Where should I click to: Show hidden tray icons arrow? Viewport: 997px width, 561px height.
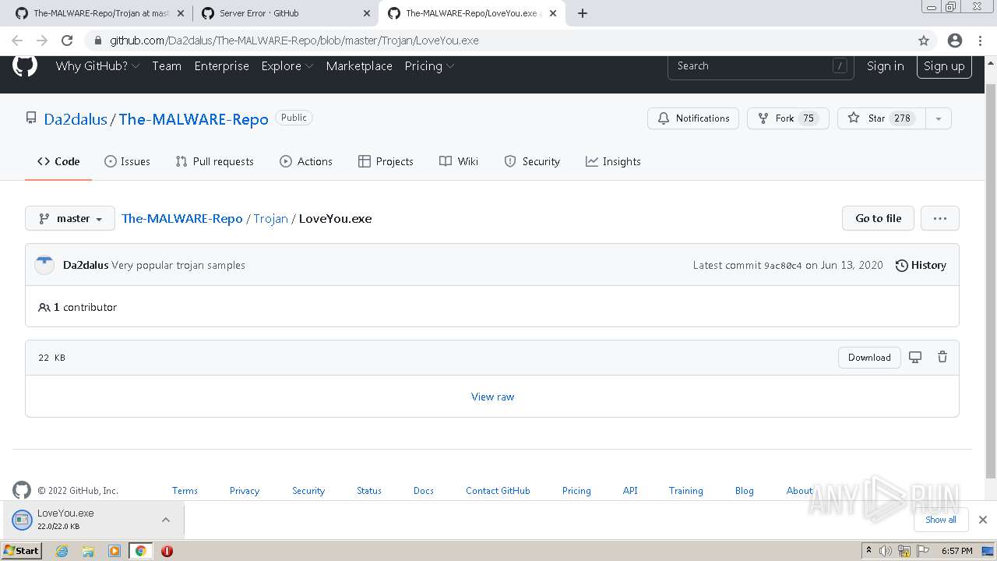[869, 550]
